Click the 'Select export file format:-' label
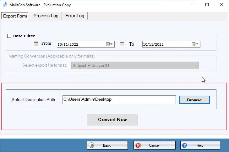 (x=45, y=65)
